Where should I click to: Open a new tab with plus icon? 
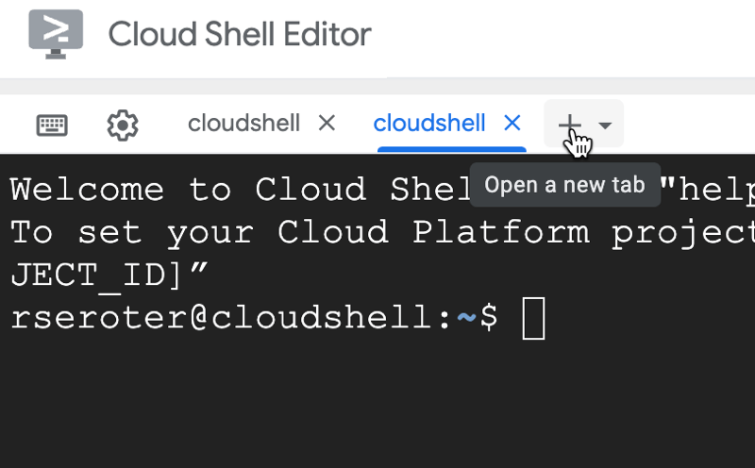(568, 124)
